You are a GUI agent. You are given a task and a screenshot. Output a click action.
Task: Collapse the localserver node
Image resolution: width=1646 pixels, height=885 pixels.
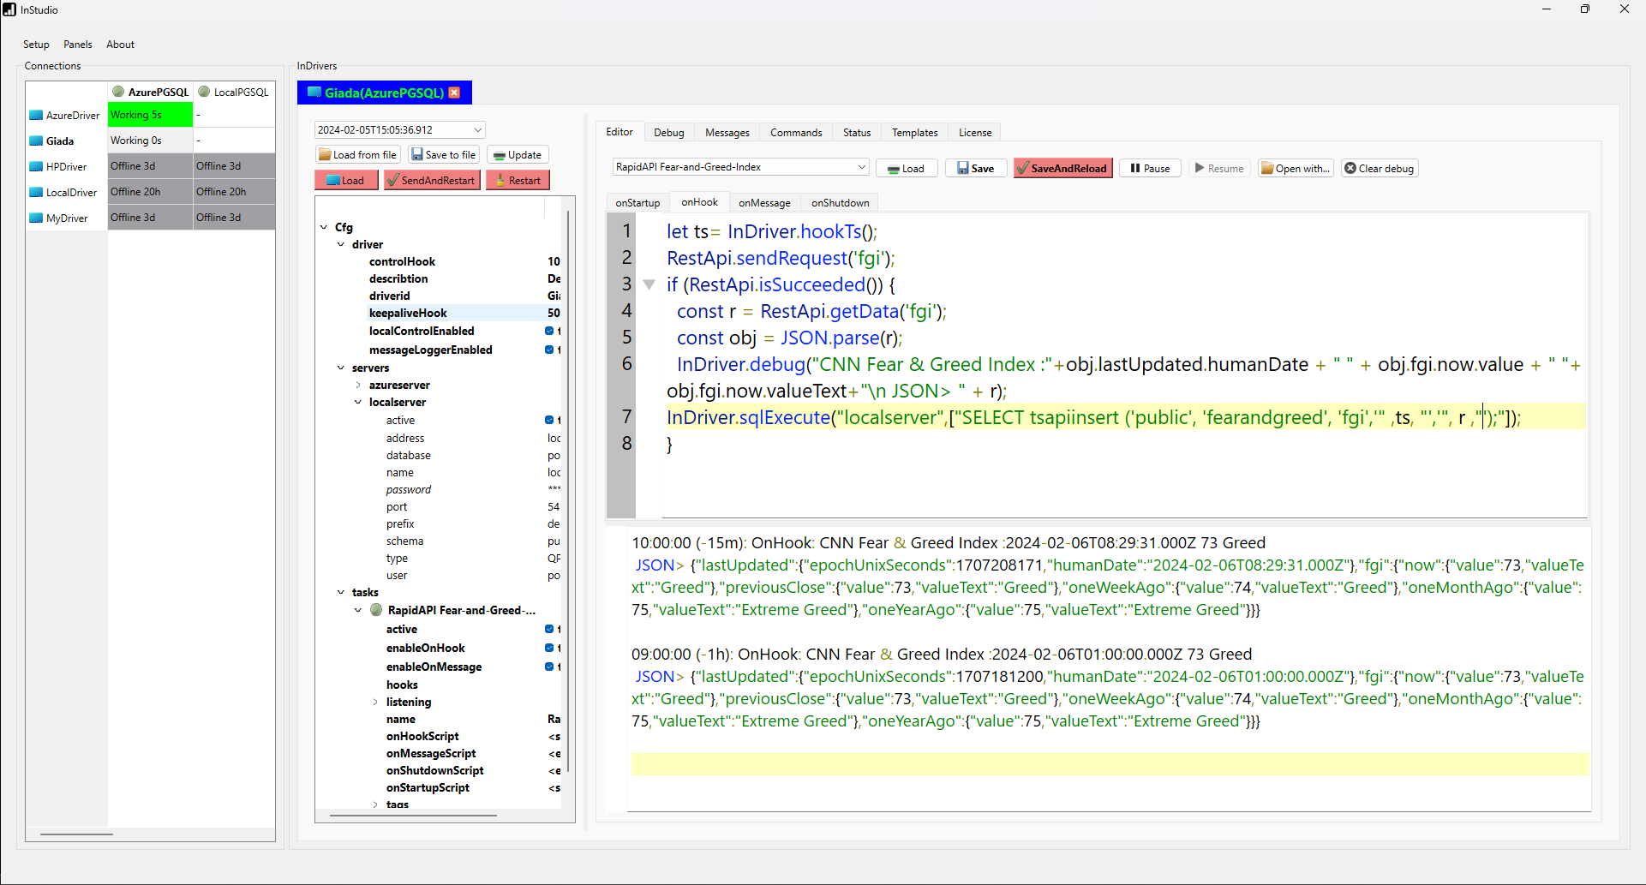(x=358, y=402)
